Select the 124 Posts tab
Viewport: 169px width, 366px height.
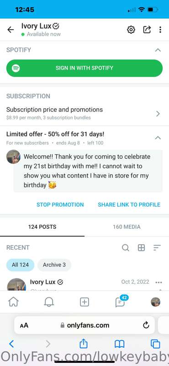click(42, 226)
